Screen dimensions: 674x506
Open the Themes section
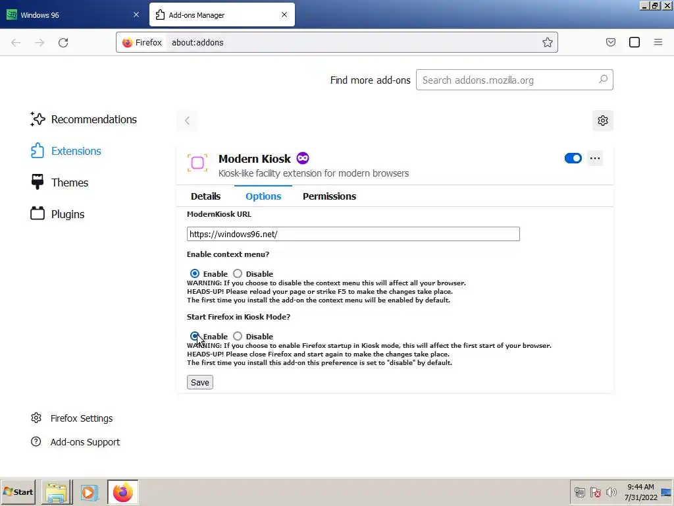pos(59,183)
